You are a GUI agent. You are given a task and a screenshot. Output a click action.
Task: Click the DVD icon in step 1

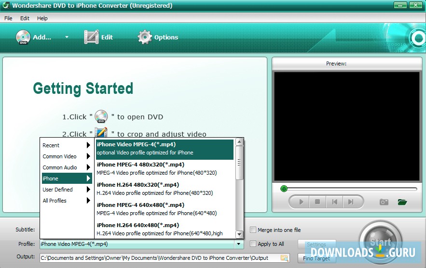coord(101,116)
